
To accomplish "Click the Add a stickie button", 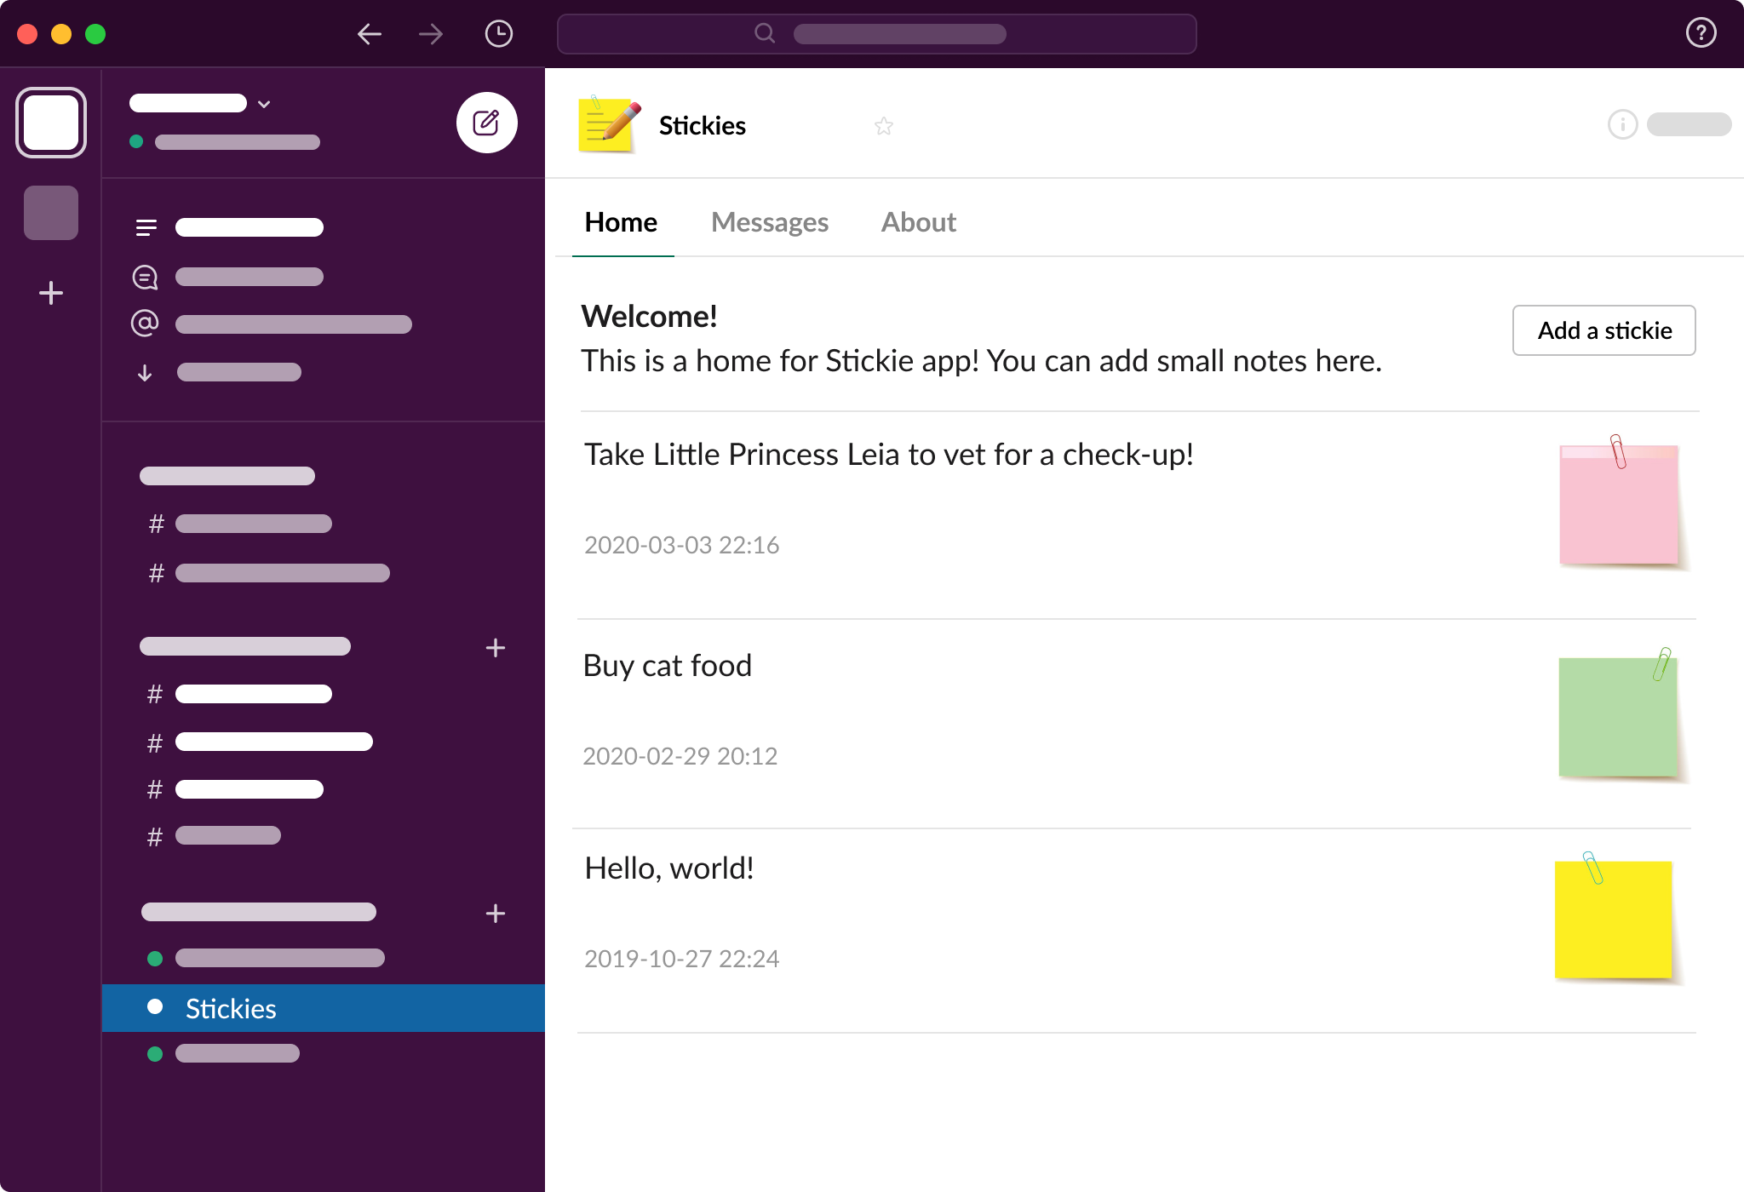I will point(1603,330).
